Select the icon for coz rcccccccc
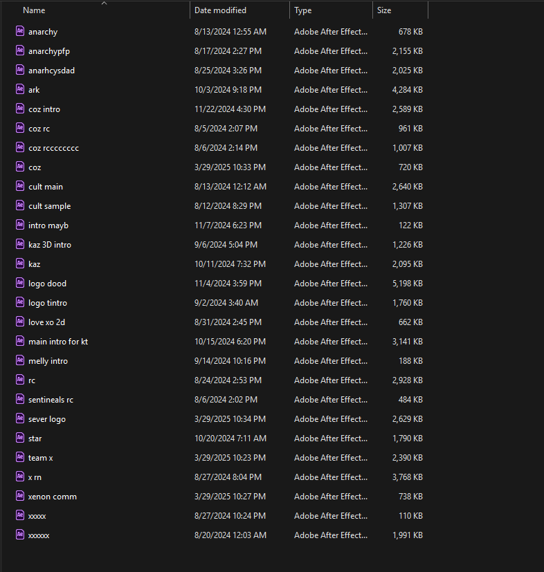Image resolution: width=544 pixels, height=572 pixels. [x=20, y=147]
